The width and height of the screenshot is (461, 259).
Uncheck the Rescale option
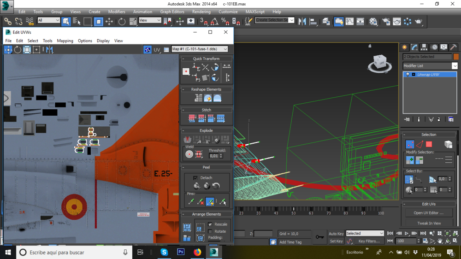210,224
